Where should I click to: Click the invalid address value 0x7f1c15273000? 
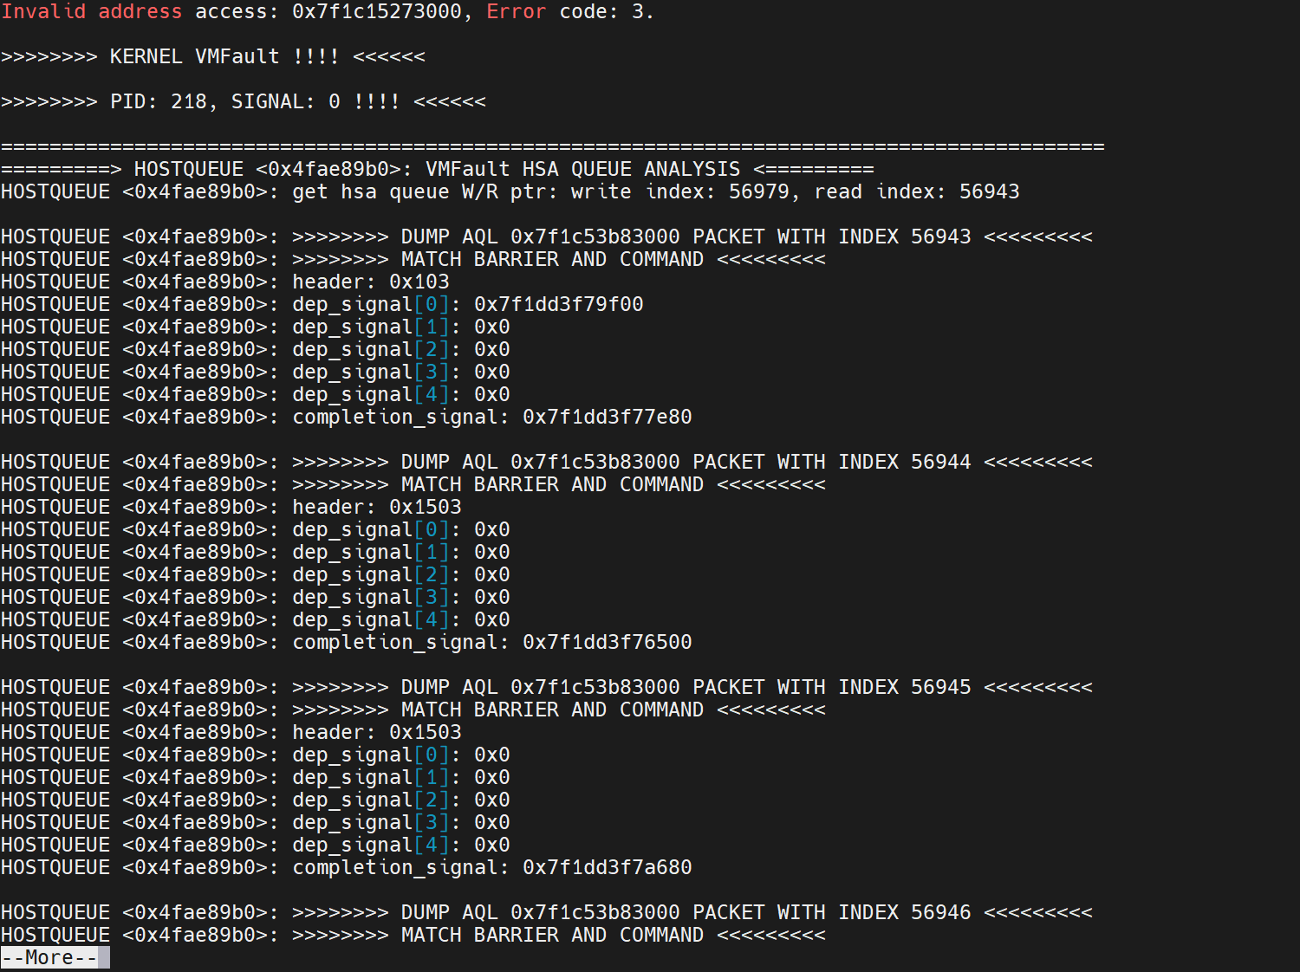(x=377, y=11)
